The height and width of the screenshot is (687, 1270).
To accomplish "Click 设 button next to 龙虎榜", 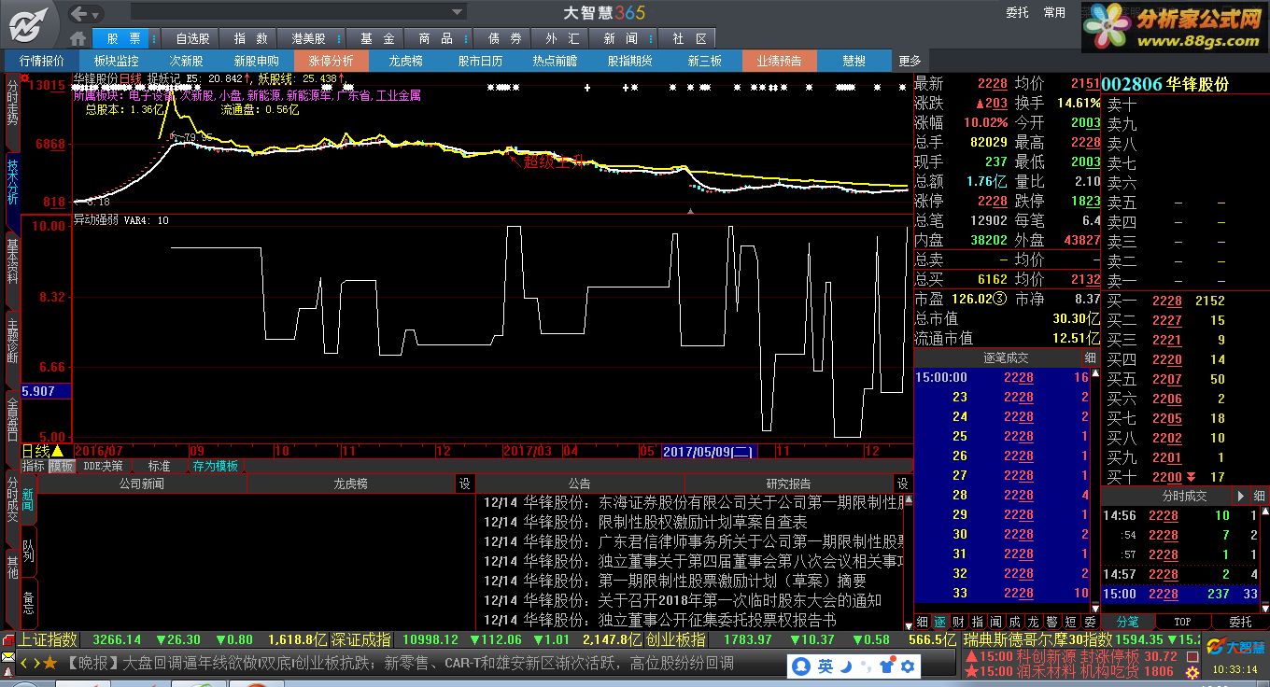I will [x=464, y=484].
